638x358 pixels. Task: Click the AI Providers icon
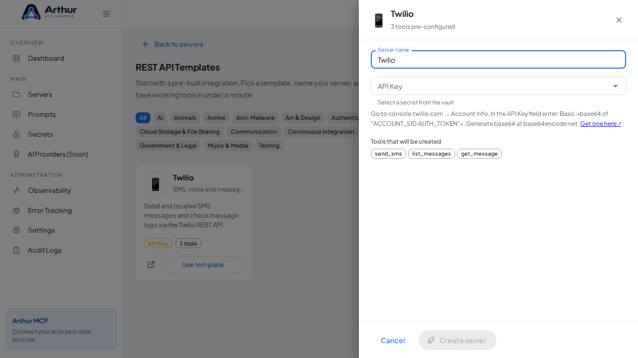pos(16,154)
